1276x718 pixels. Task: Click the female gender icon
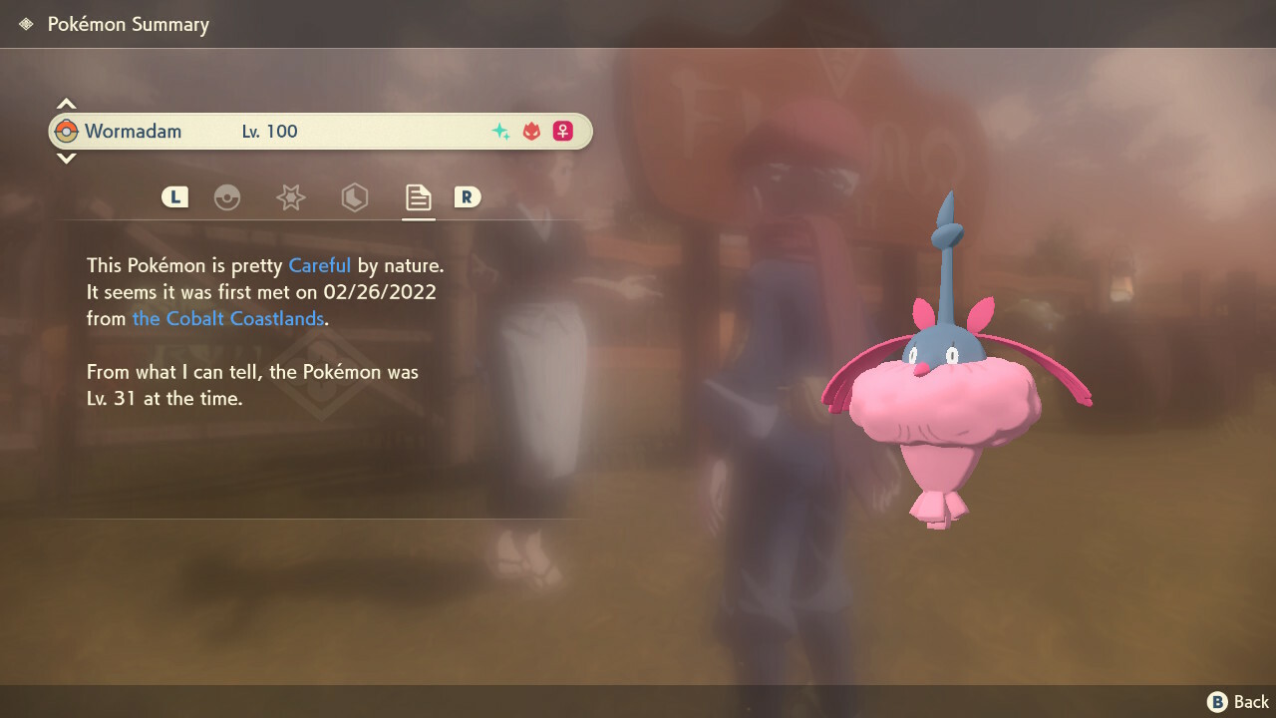(563, 131)
